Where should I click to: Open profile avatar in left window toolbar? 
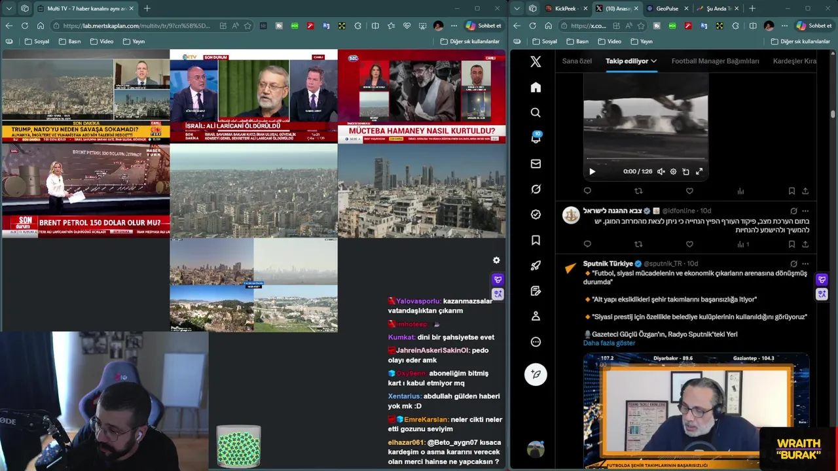[x=438, y=26]
